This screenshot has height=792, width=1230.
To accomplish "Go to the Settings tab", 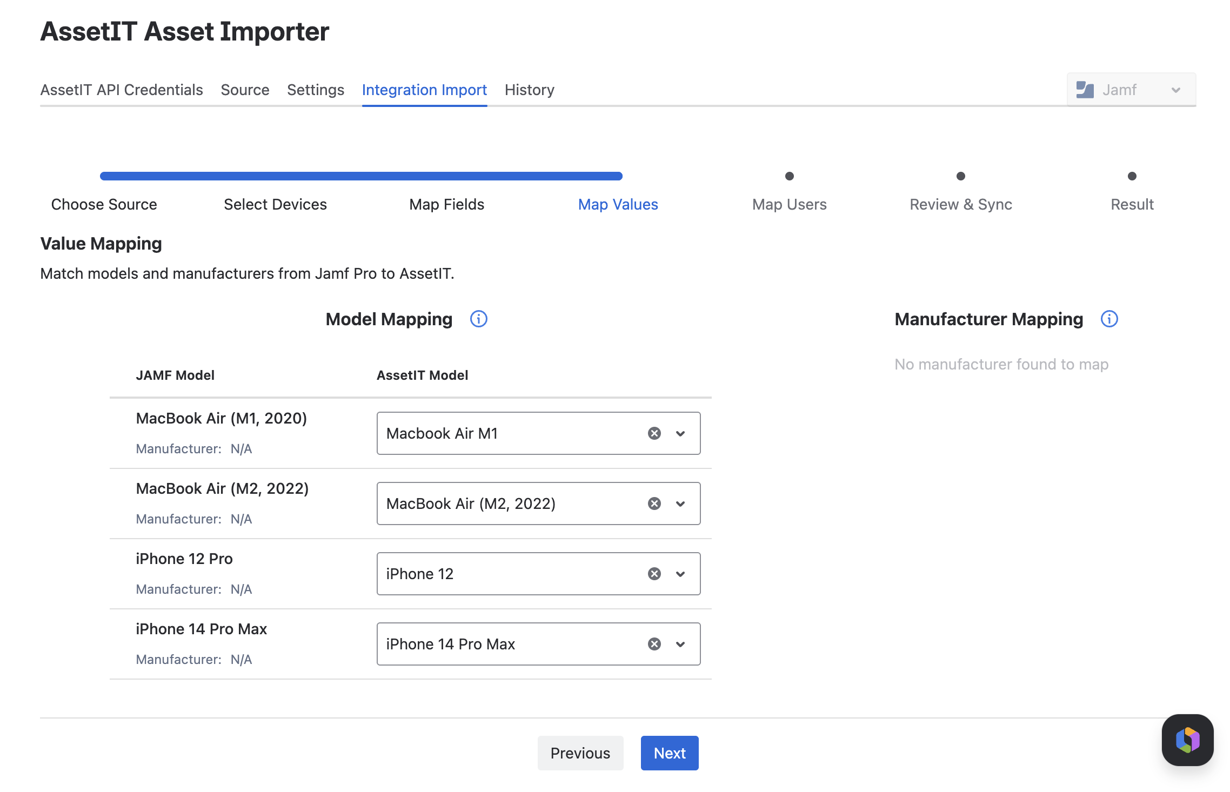I will click(x=315, y=90).
